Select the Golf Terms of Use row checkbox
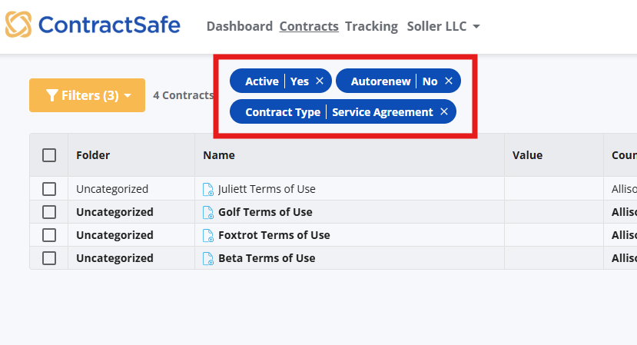 tap(49, 212)
